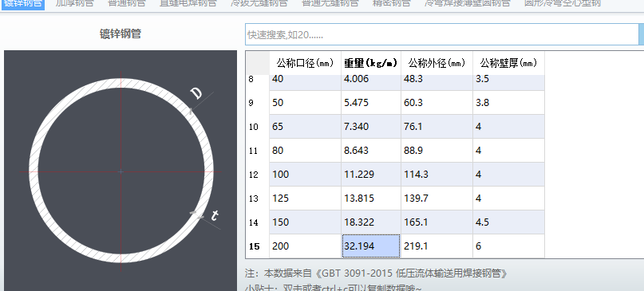The height and width of the screenshot is (291, 644).
Task: Select outer diameter cell 219.1
Action: coord(437,246)
